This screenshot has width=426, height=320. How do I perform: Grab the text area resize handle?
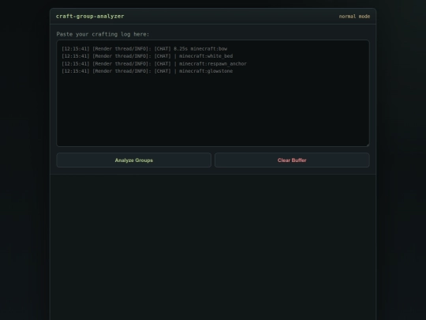(368, 145)
